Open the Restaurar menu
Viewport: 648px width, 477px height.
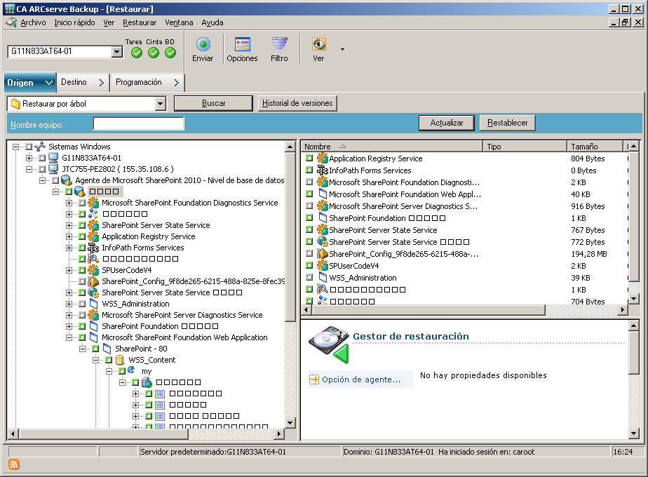140,22
